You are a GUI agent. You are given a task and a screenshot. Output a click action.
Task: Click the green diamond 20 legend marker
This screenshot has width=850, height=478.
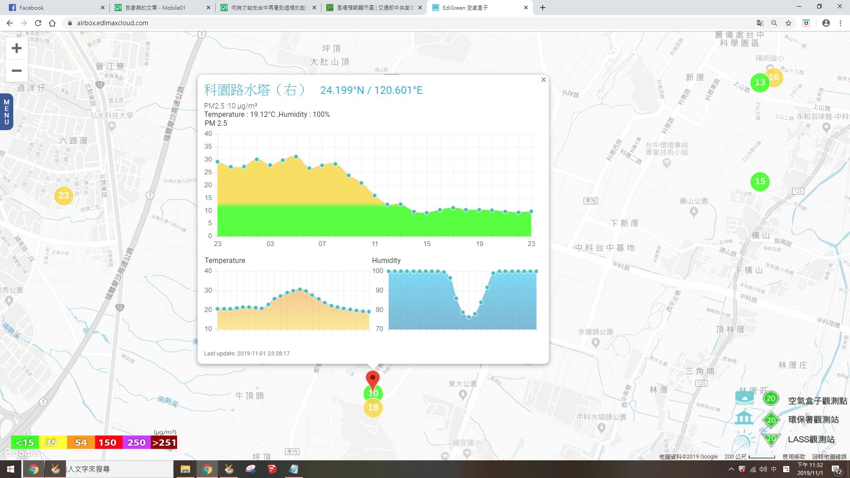(771, 420)
